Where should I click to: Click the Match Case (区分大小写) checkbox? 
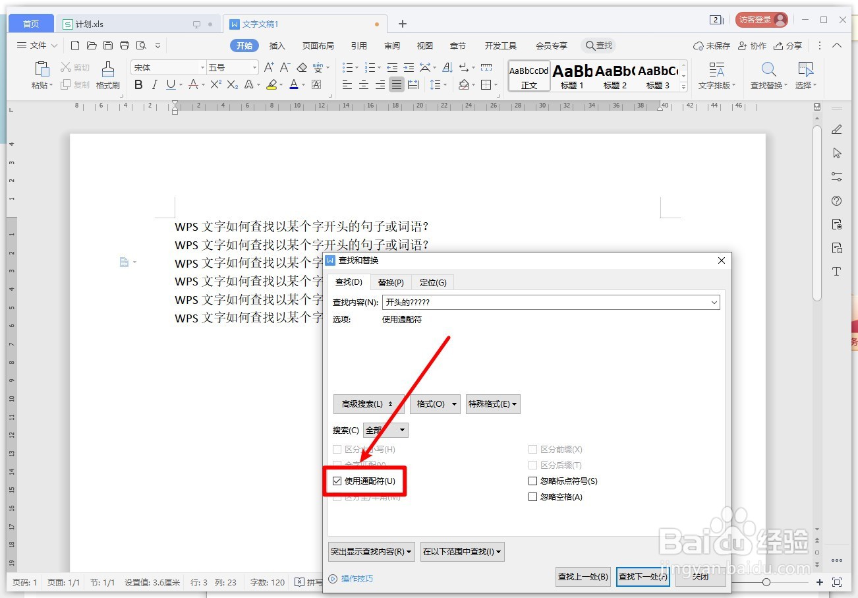tap(337, 450)
